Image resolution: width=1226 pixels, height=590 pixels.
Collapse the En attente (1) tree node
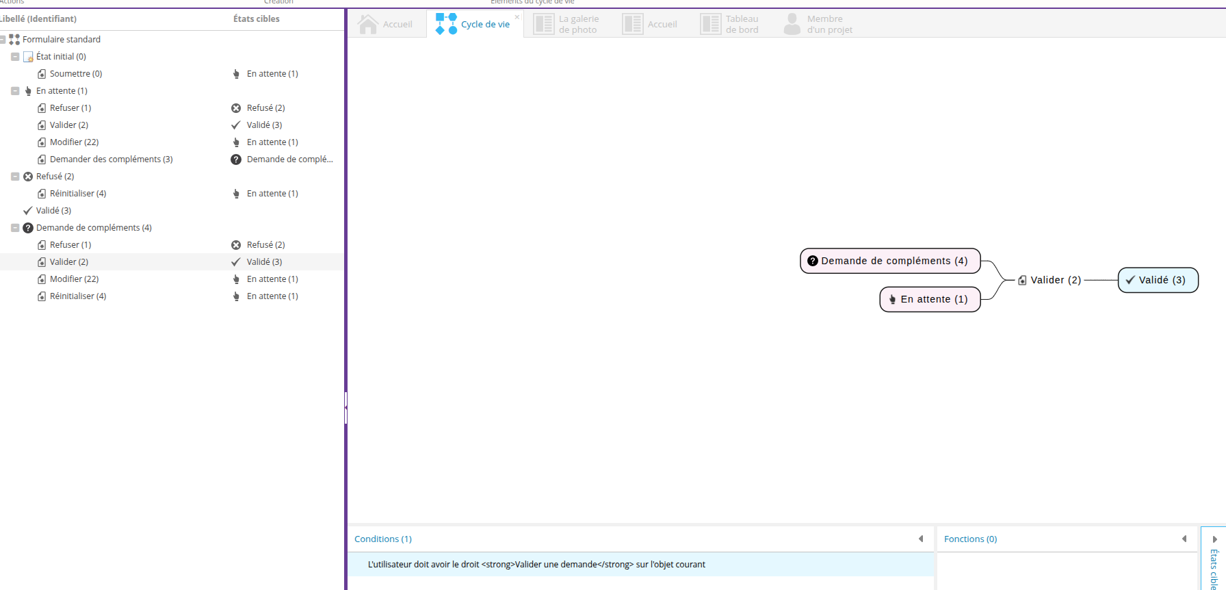pyautogui.click(x=15, y=91)
